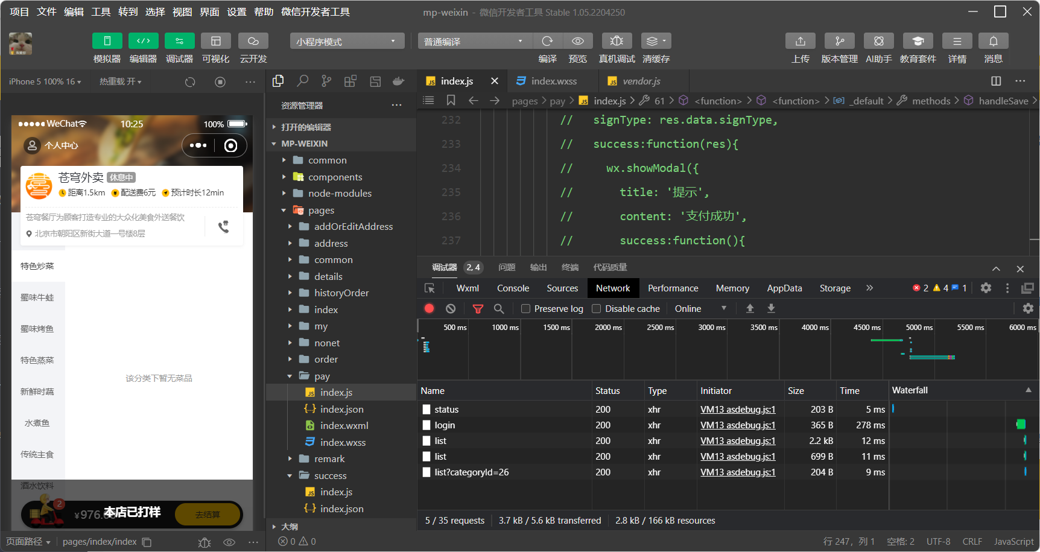Open the mini program mode dropdown

pyautogui.click(x=347, y=41)
